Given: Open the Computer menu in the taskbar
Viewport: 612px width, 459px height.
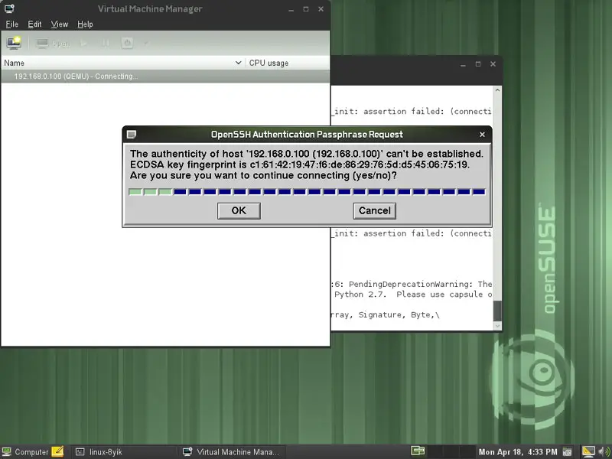Looking at the screenshot, I should tap(26, 452).
